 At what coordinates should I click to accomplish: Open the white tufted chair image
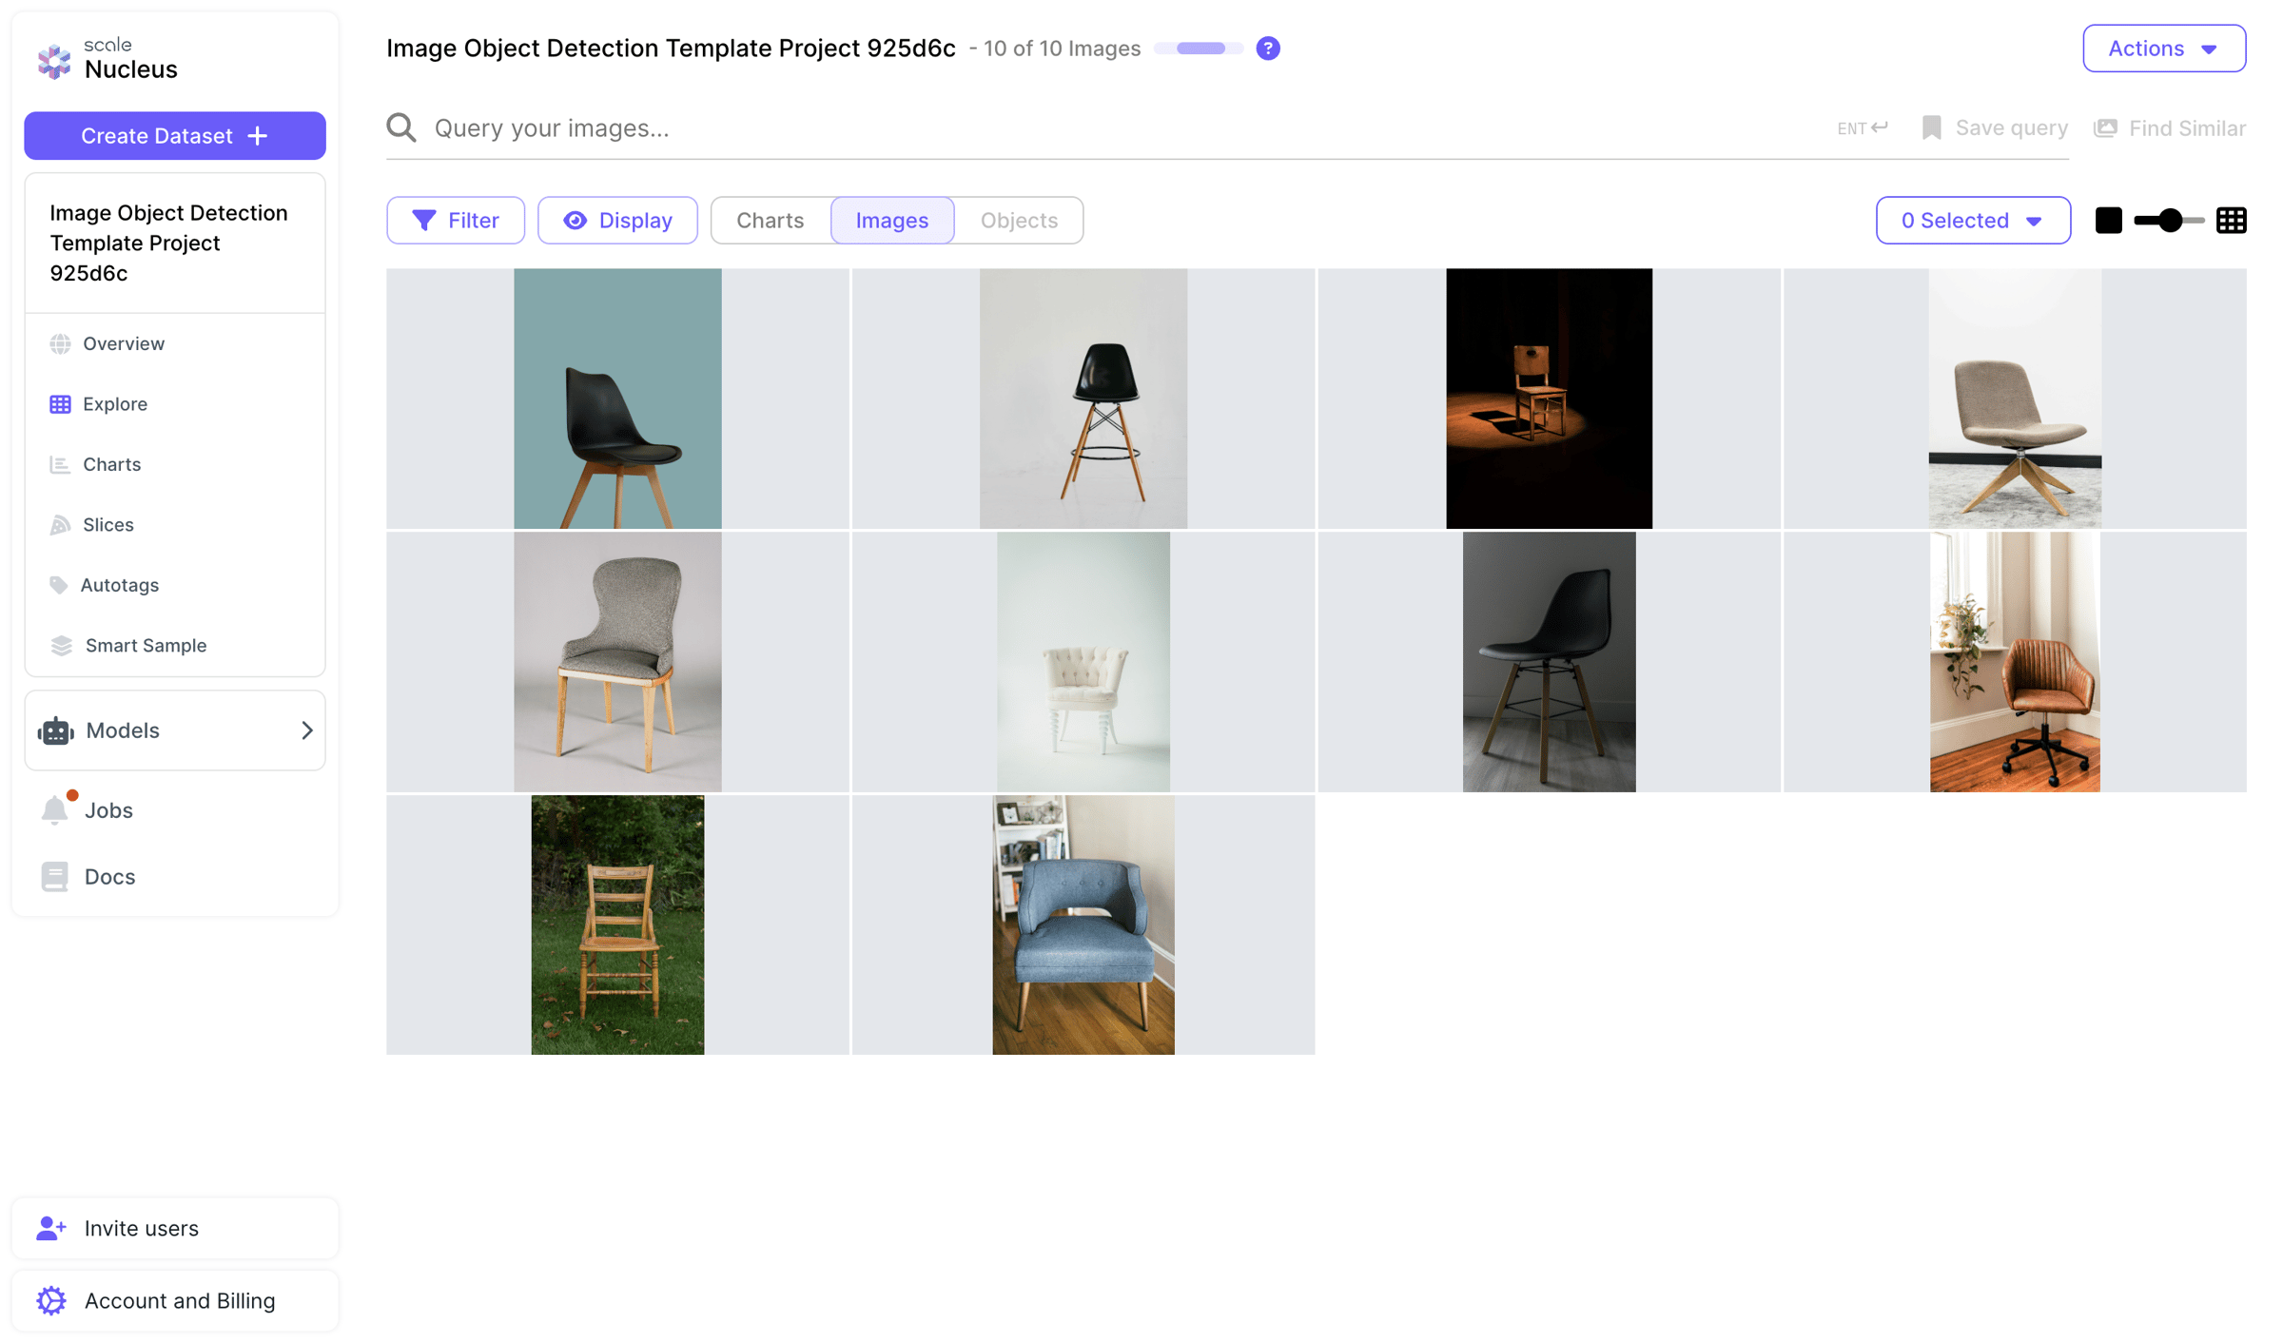click(1083, 662)
